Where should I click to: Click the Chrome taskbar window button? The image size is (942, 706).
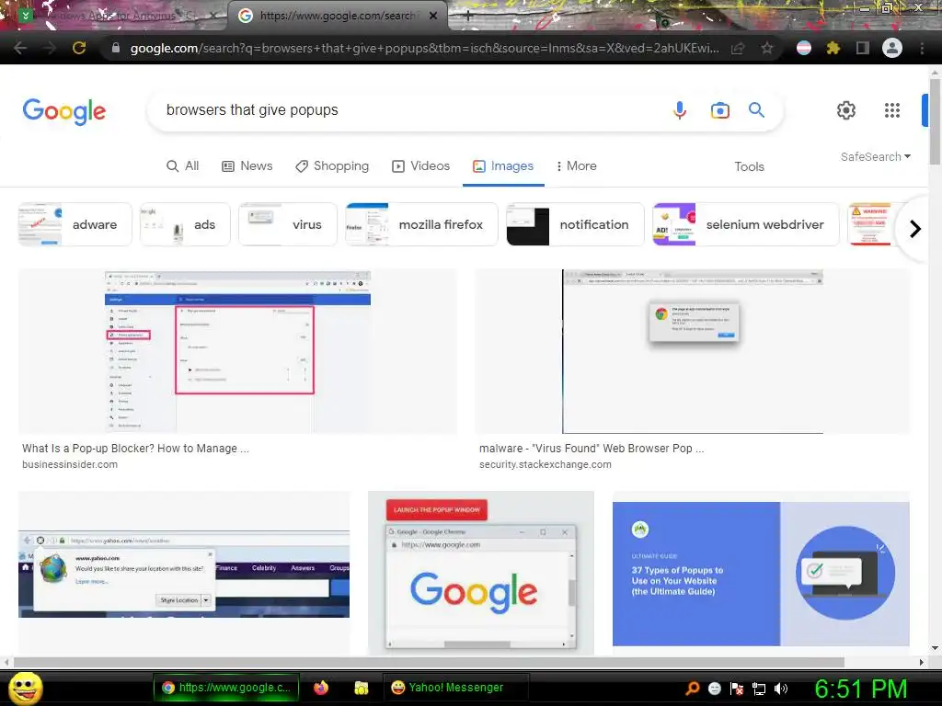tap(226, 688)
